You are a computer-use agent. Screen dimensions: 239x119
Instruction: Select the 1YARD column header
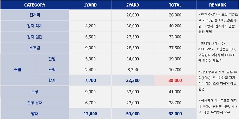[x=91, y=5]
